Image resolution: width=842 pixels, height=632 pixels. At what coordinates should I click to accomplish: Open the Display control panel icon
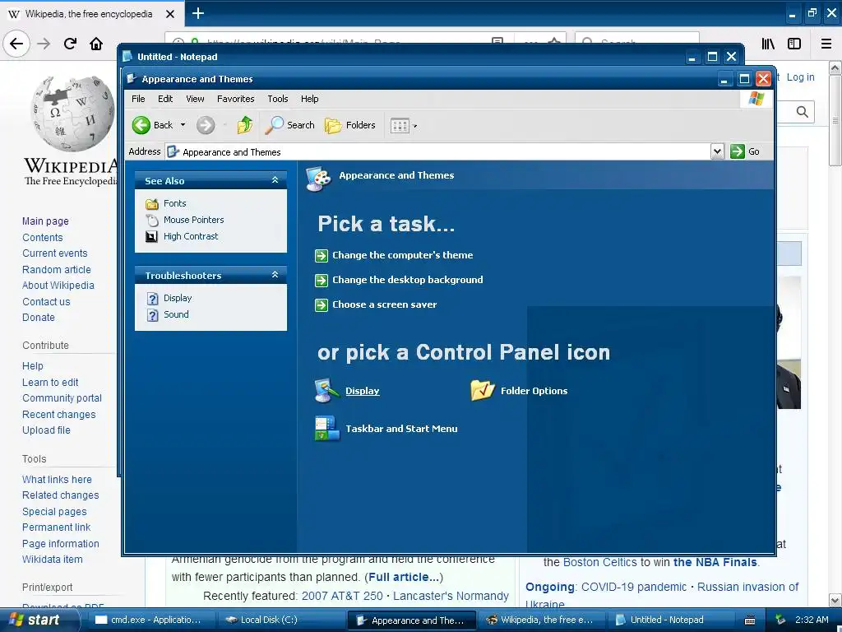[326, 390]
